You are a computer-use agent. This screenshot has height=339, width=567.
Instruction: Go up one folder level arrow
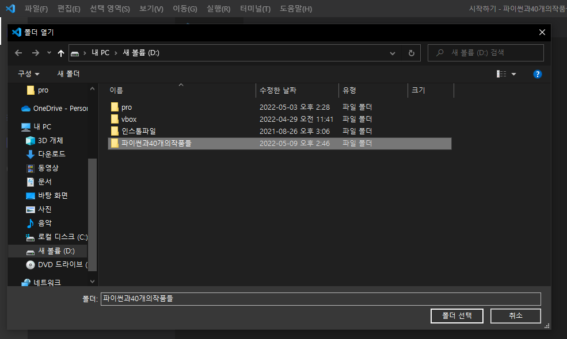pyautogui.click(x=61, y=53)
